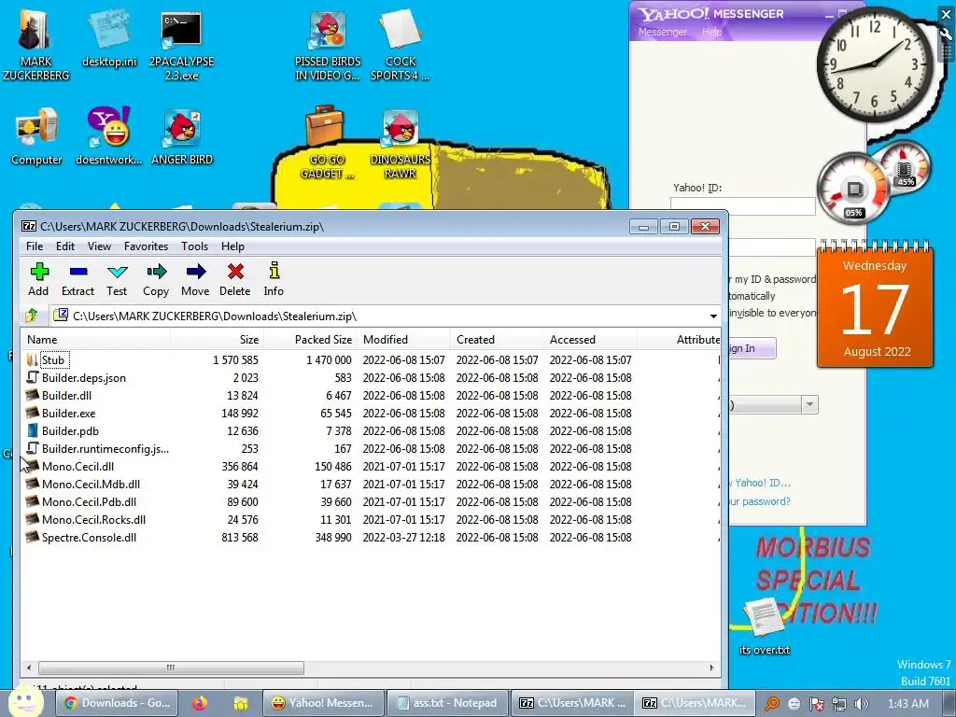
Task: Click the calendar gadget showing August 17
Action: 875,303
